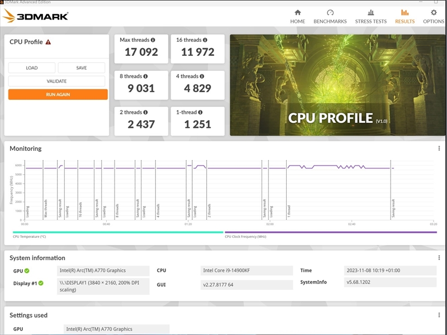Click the DISPLAY1 3840 × 2160 value
Screen dimensions: 447x335
tap(103, 286)
